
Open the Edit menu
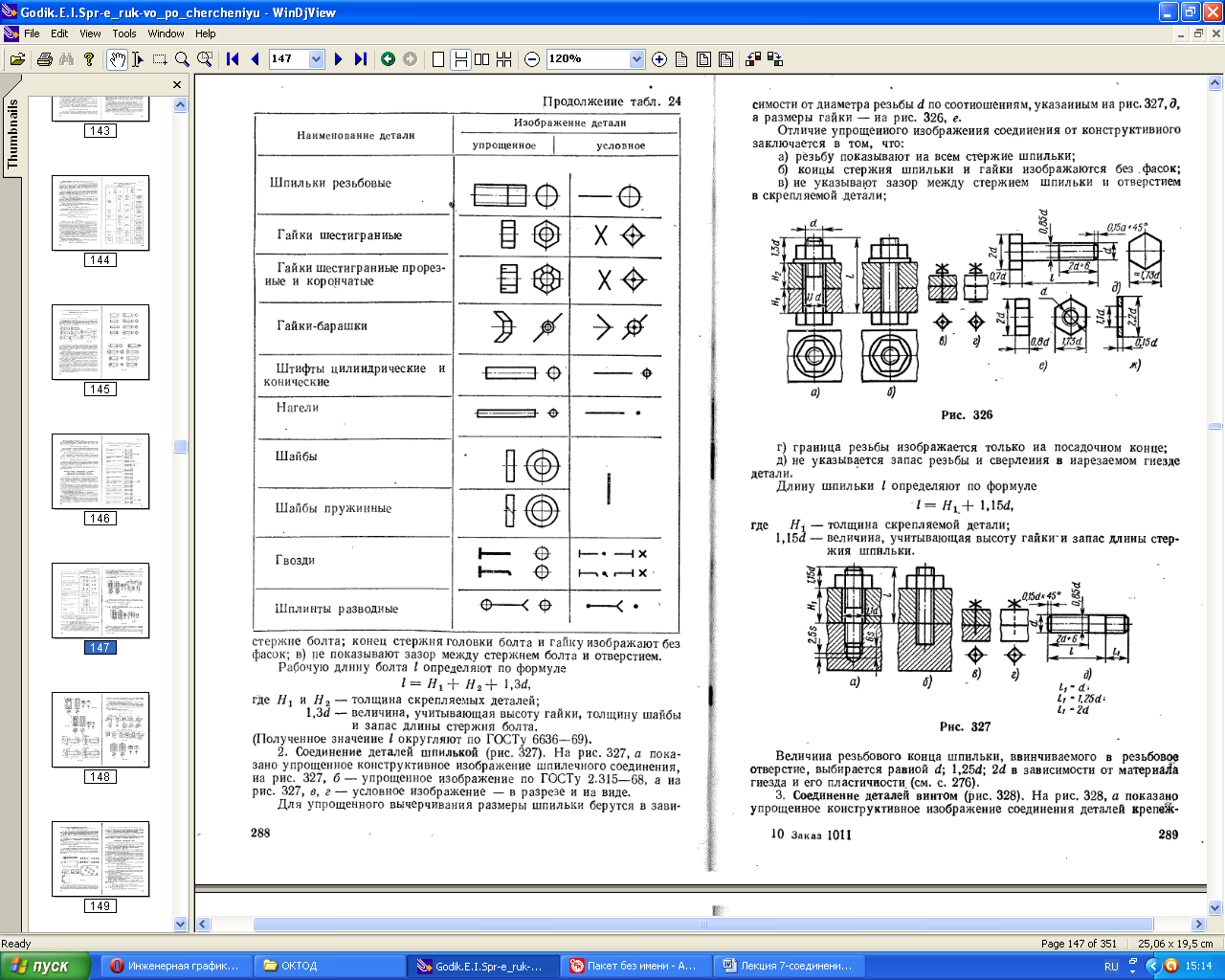[x=59, y=33]
